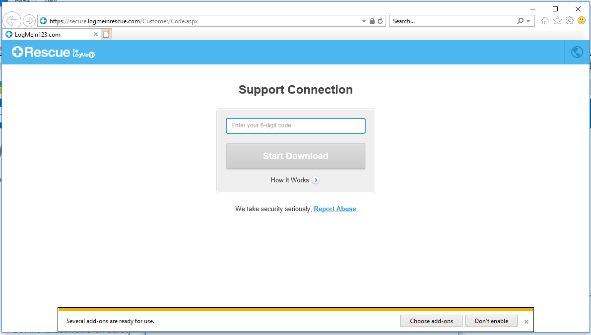Click the browser Forward arrow button
This screenshot has height=335, width=591.
[29, 21]
